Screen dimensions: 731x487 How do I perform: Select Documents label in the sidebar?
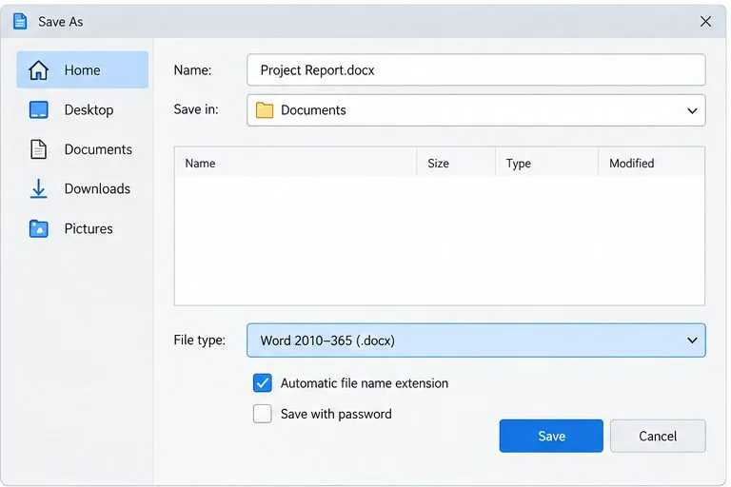coord(98,149)
